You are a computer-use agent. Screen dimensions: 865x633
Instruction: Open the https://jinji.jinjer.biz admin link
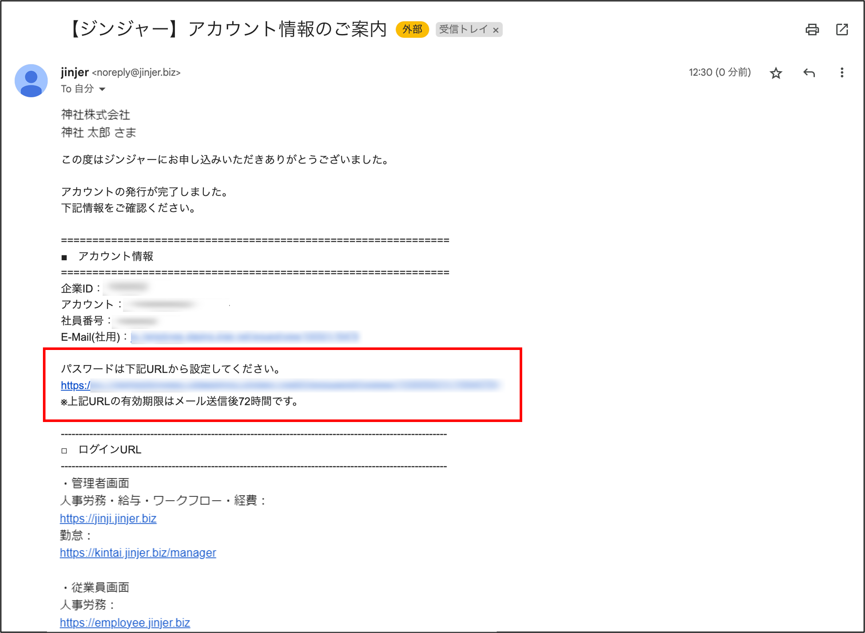pos(108,518)
